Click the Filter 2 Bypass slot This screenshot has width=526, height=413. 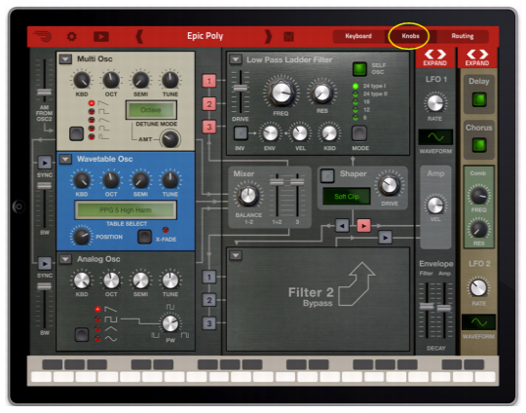point(318,300)
